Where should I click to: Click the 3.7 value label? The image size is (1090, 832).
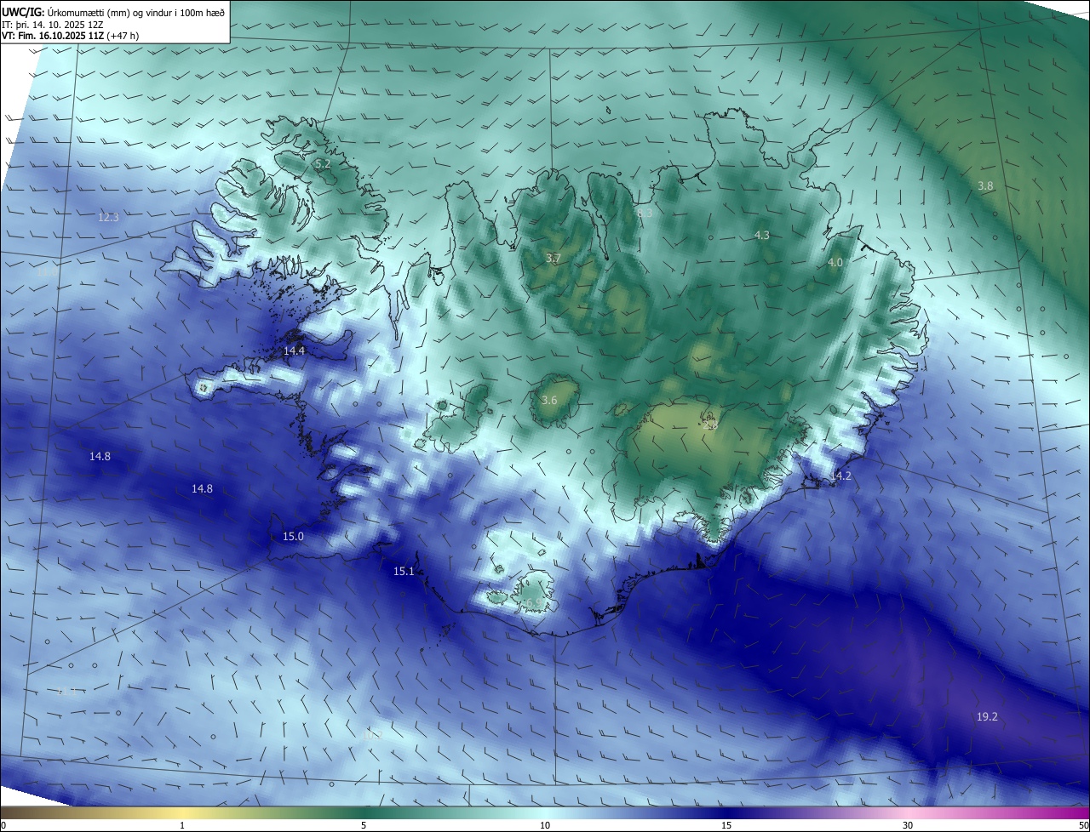[553, 258]
